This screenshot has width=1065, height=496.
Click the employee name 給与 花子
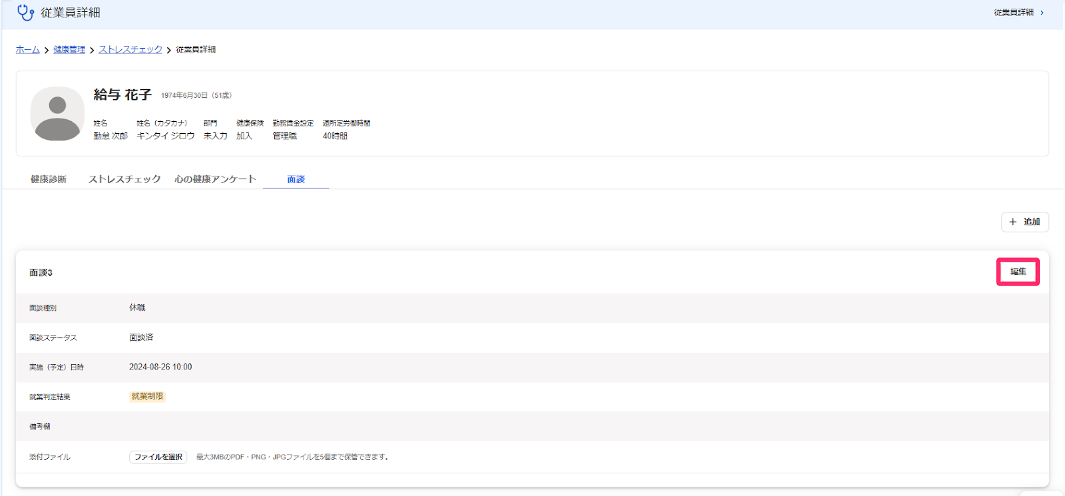(122, 95)
